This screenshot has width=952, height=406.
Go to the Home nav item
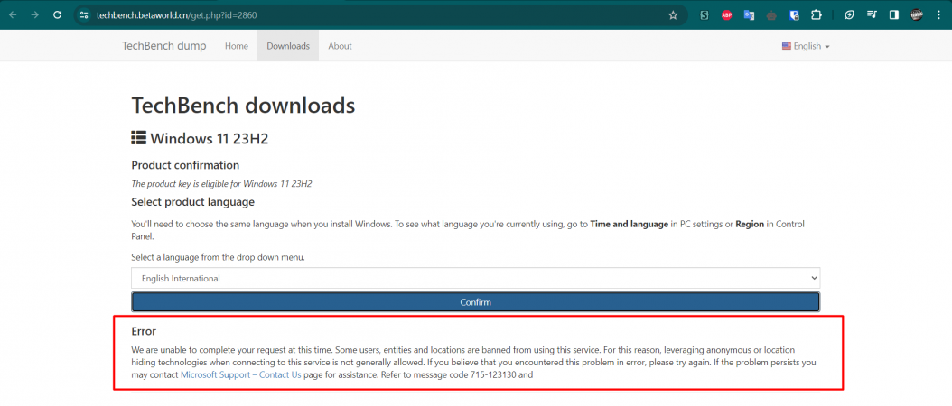pyautogui.click(x=236, y=46)
